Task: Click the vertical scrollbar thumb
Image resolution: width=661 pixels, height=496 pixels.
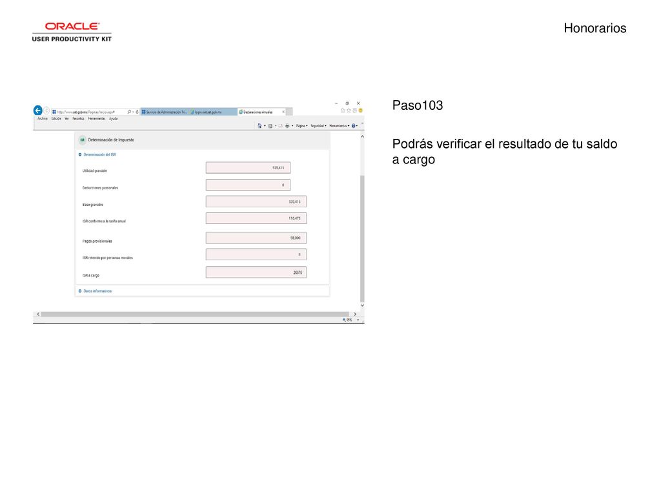Action: [362, 238]
